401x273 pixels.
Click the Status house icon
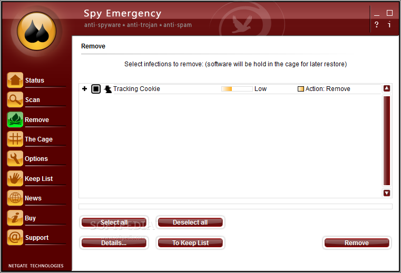click(15, 80)
